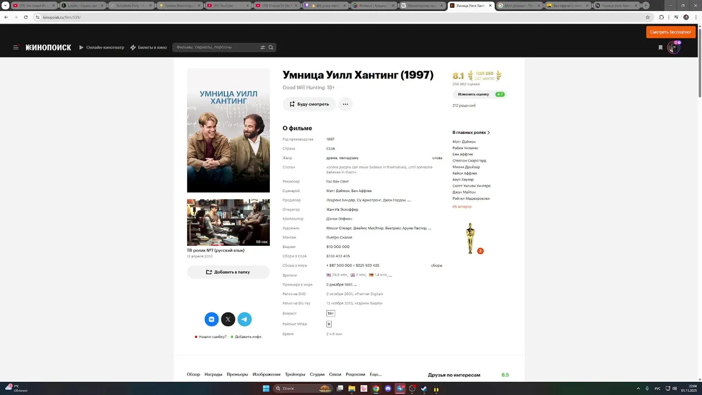Switch to Изображения tab
The width and height of the screenshot is (702, 395).
267,375
